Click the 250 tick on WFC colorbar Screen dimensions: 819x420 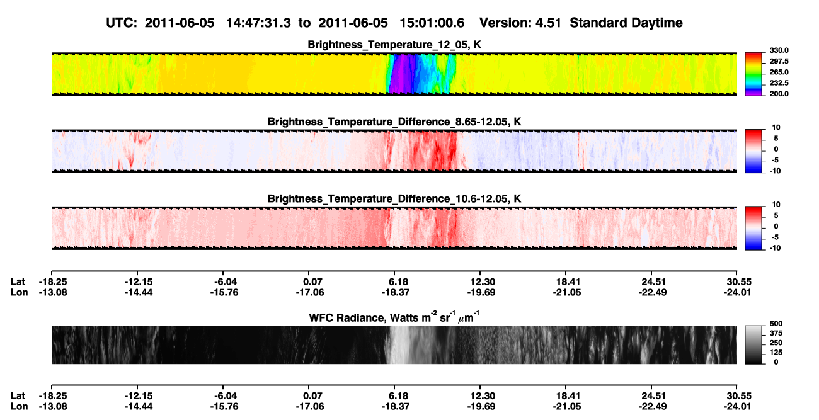(x=776, y=343)
